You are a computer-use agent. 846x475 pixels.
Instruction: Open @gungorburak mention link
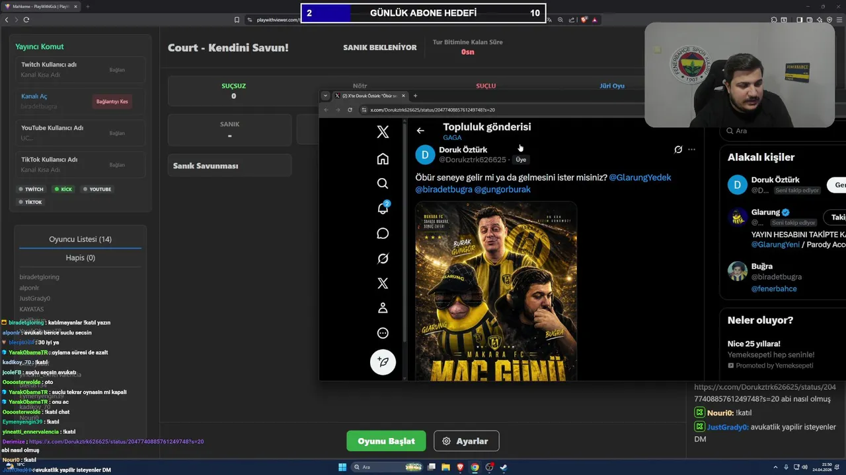click(502, 189)
